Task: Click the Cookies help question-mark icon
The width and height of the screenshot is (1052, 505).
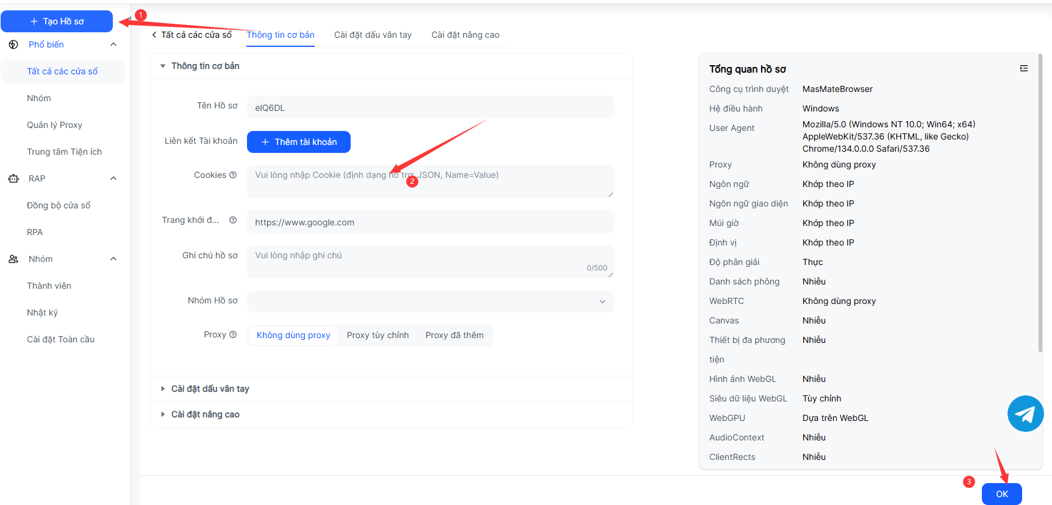Action: point(233,175)
